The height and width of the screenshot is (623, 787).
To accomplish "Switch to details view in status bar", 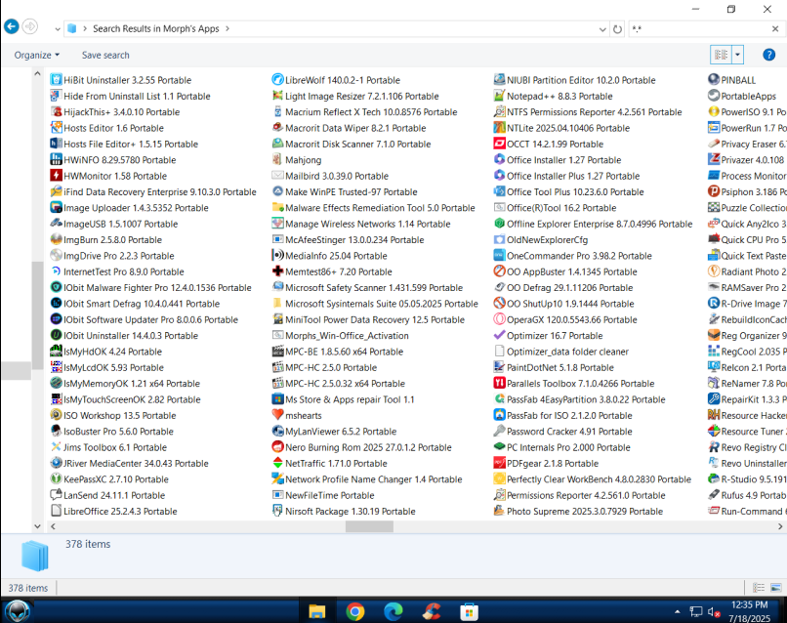I will (x=759, y=587).
